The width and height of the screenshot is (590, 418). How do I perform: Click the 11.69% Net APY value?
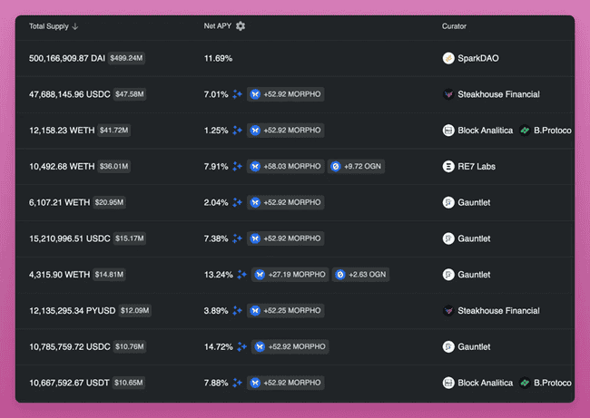tap(218, 58)
